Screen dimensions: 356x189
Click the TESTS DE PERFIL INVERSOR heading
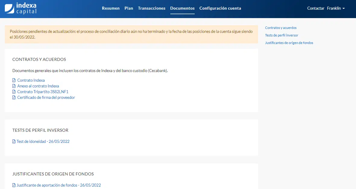click(40, 131)
